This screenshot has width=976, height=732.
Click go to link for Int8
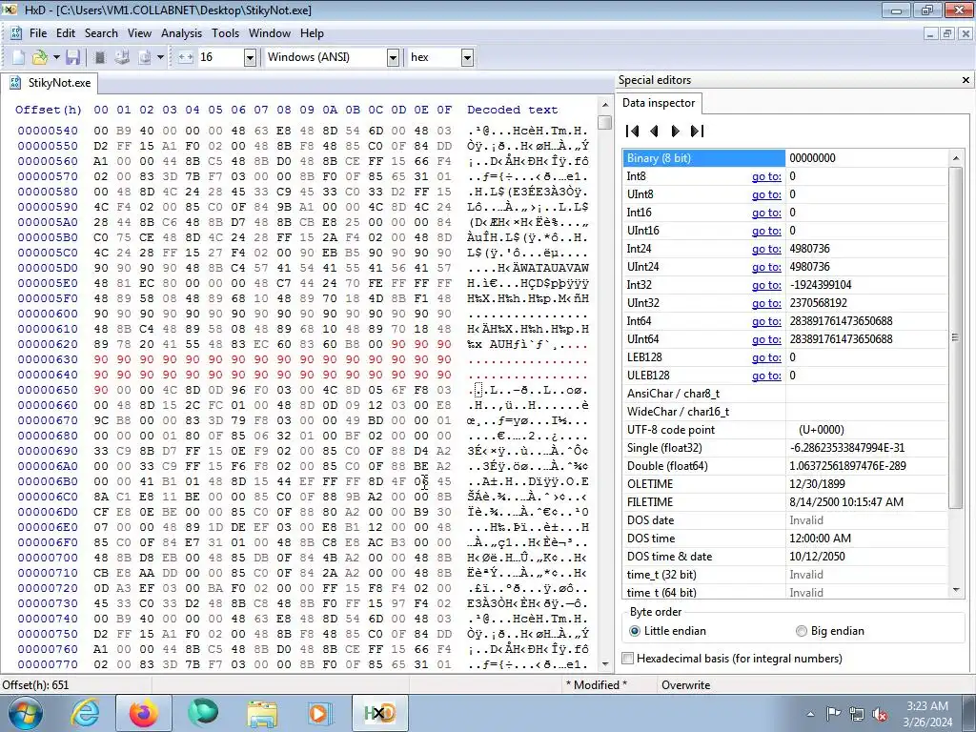click(766, 176)
